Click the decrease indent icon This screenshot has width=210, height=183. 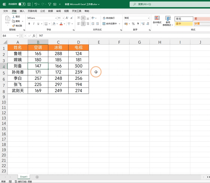point(93,24)
